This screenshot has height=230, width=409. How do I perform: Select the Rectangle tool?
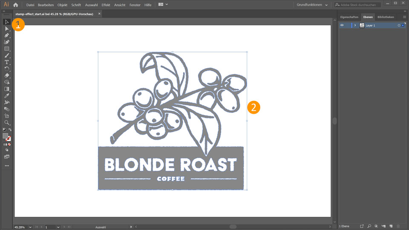(7, 49)
